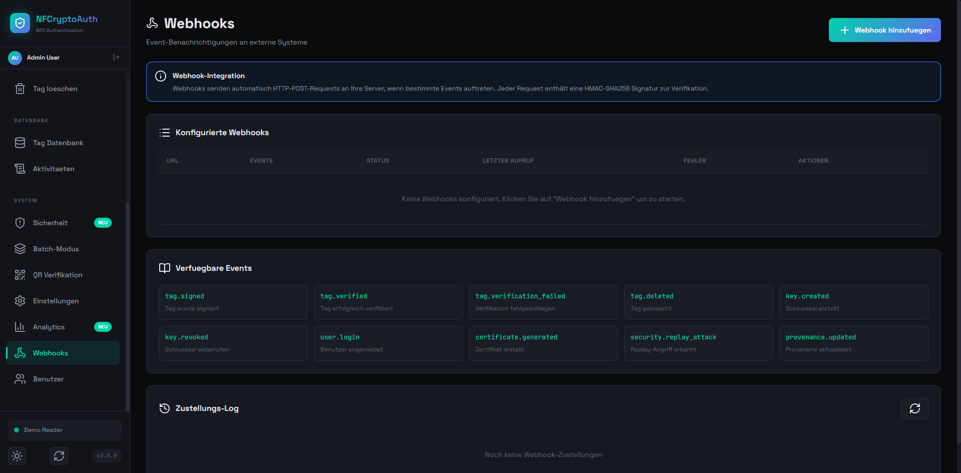Go to Batch-Modus page

click(56, 249)
